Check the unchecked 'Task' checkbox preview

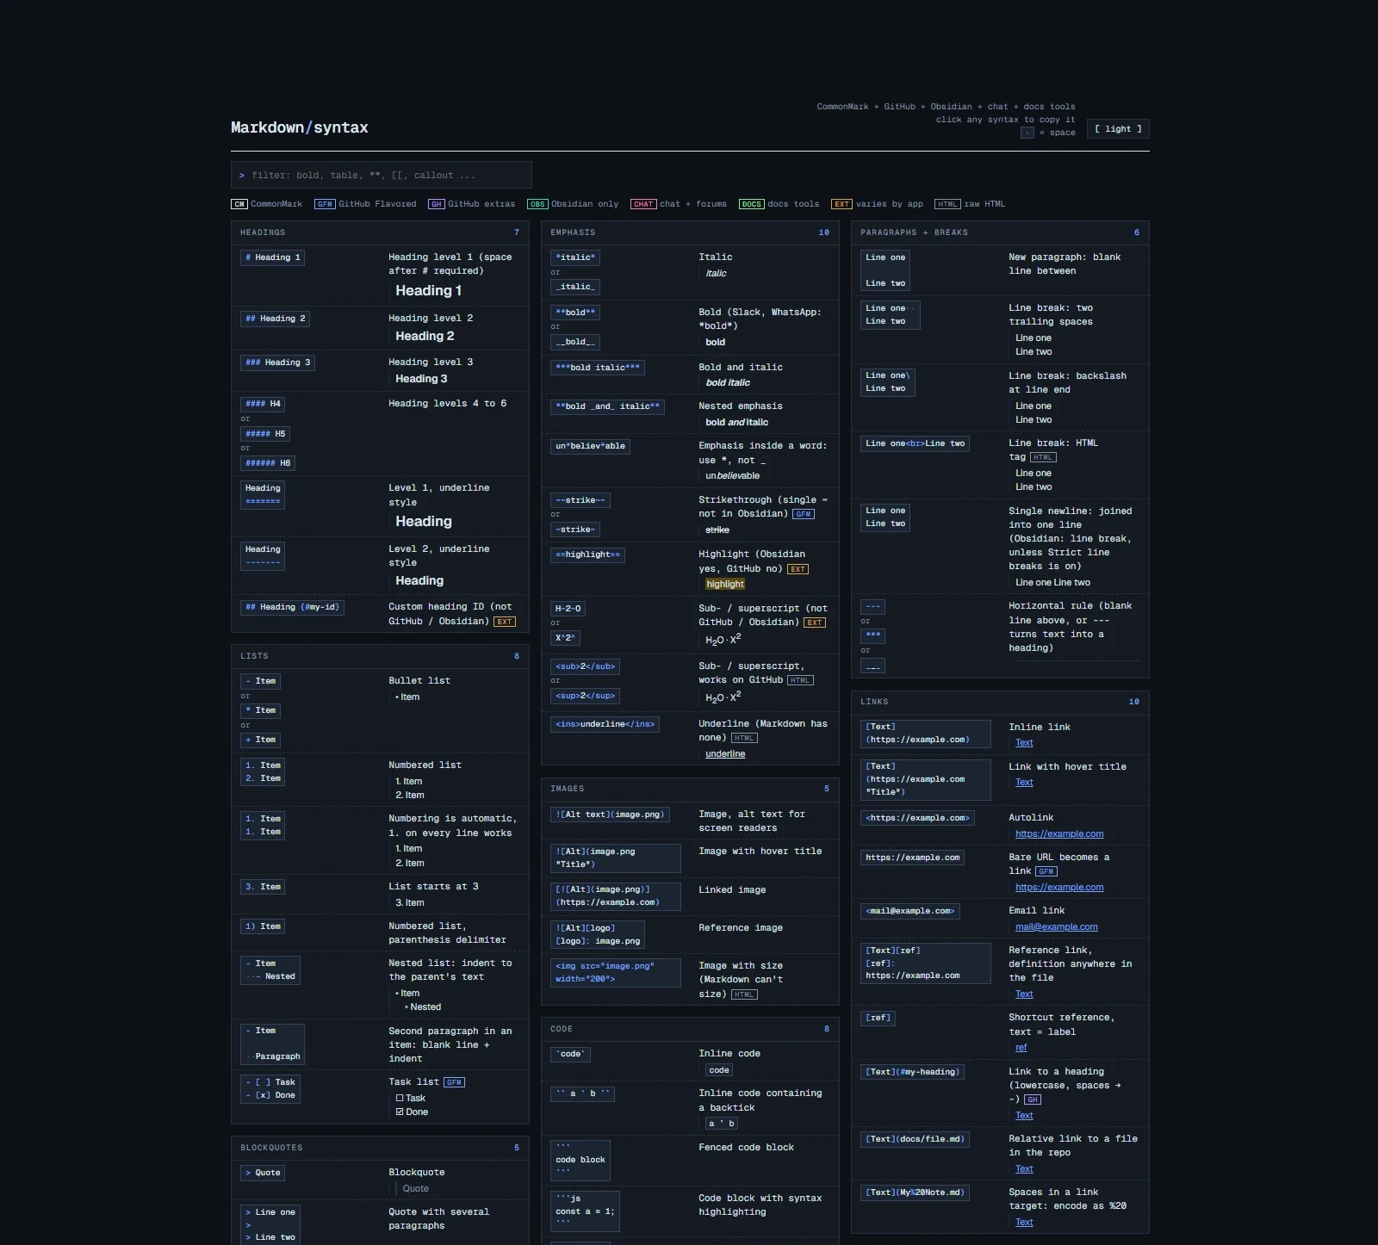tap(400, 1099)
